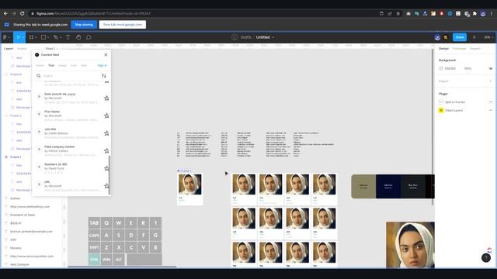Switch to the Icon tab in Content Reel

[74, 65]
